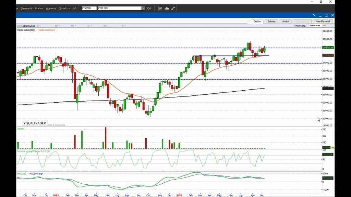This screenshot has height=197, width=351.
Task: Expand the FTSE MIB instrument name dropdown
Action: tap(143, 8)
